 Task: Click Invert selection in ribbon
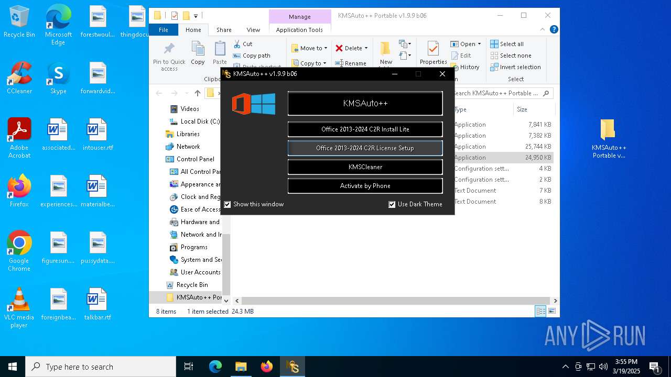pos(515,67)
